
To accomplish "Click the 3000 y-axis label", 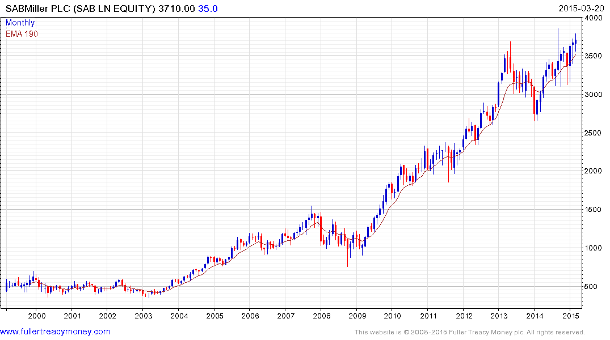I will (x=594, y=95).
